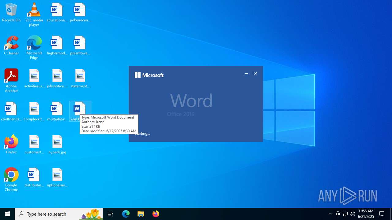Open the Windows Start menu
The width and height of the screenshot is (392, 220).
(7, 214)
